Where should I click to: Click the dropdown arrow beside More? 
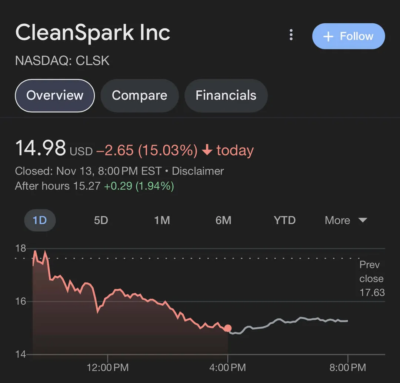[363, 220]
